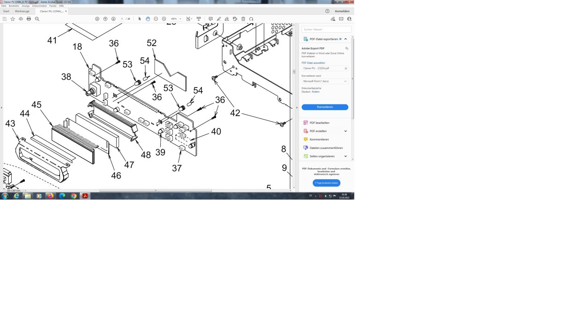Click the stamp tool icon

coord(235,19)
